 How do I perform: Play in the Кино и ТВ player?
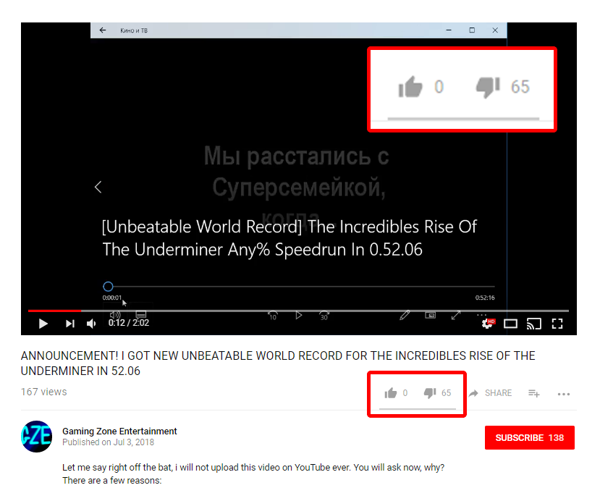299,316
